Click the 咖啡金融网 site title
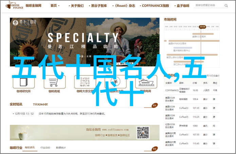Viewport: 236px width, 154px height. pyautogui.click(x=33, y=6)
